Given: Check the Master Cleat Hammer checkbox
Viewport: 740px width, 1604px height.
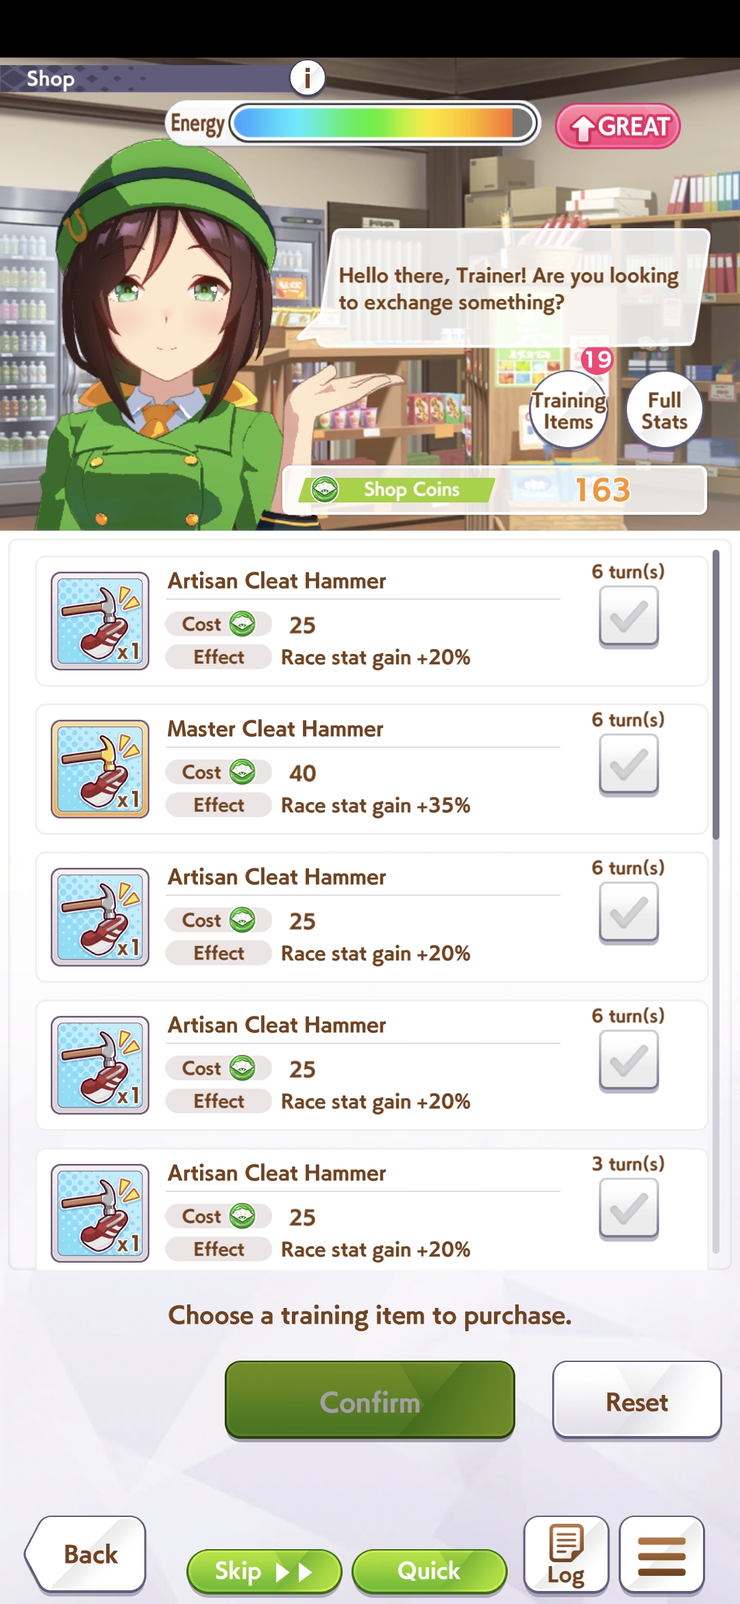Looking at the screenshot, I should point(629,764).
